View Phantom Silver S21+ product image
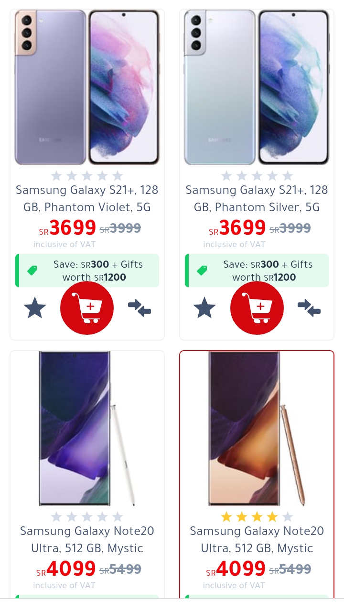 coord(257,88)
